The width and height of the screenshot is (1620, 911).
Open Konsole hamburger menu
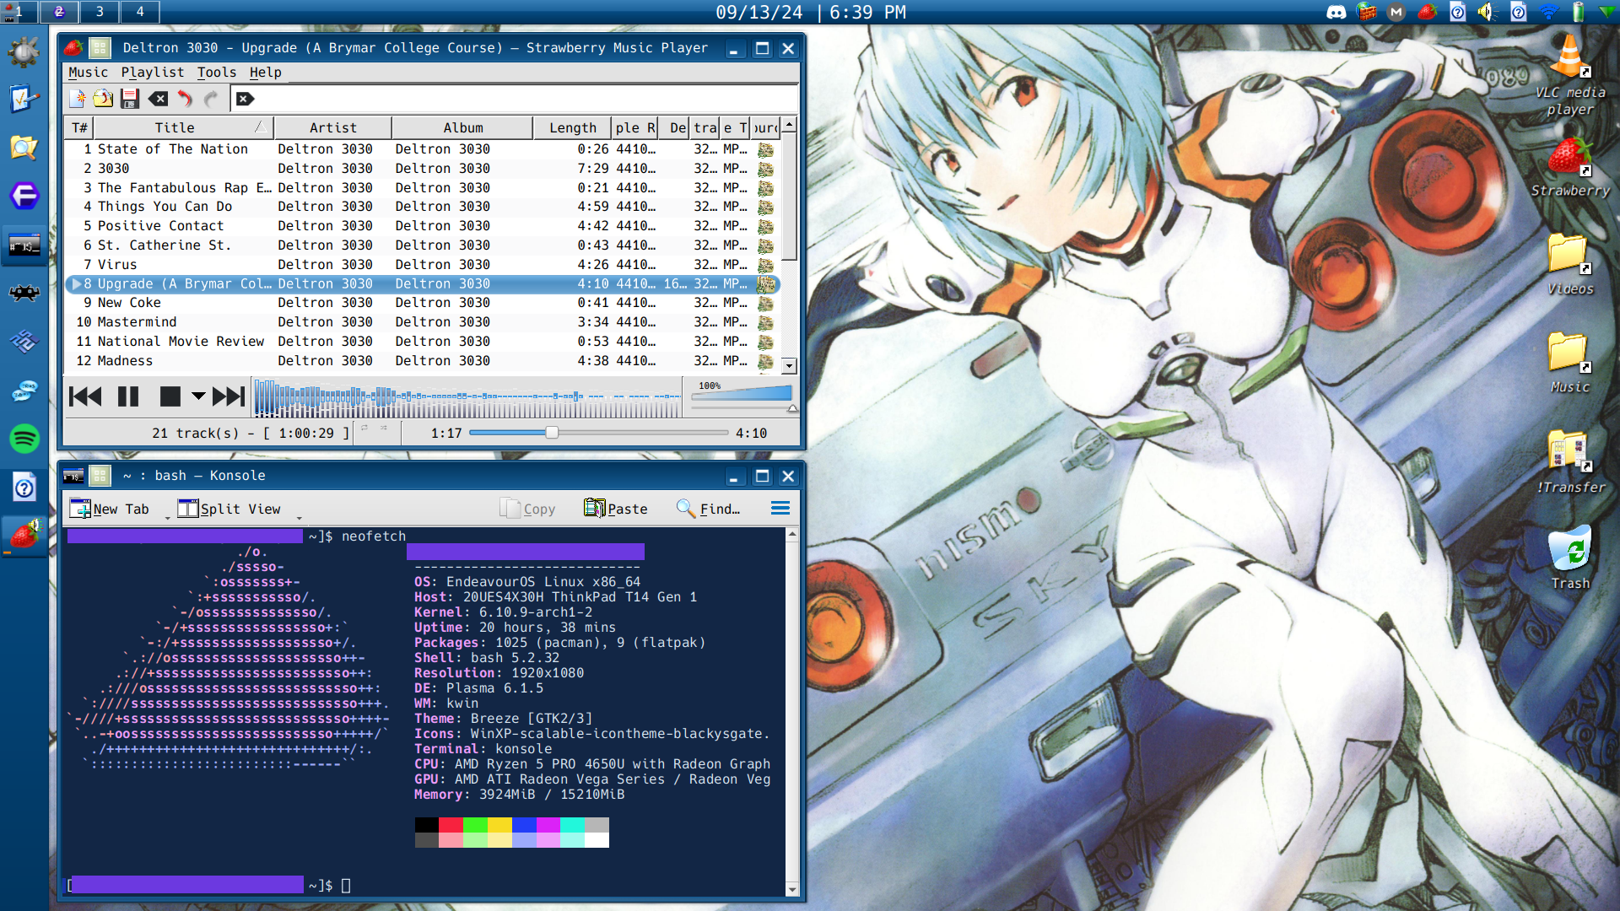780,508
